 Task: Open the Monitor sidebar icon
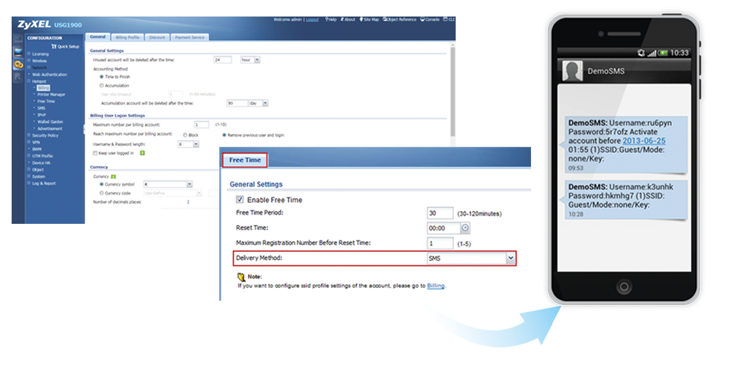click(18, 52)
